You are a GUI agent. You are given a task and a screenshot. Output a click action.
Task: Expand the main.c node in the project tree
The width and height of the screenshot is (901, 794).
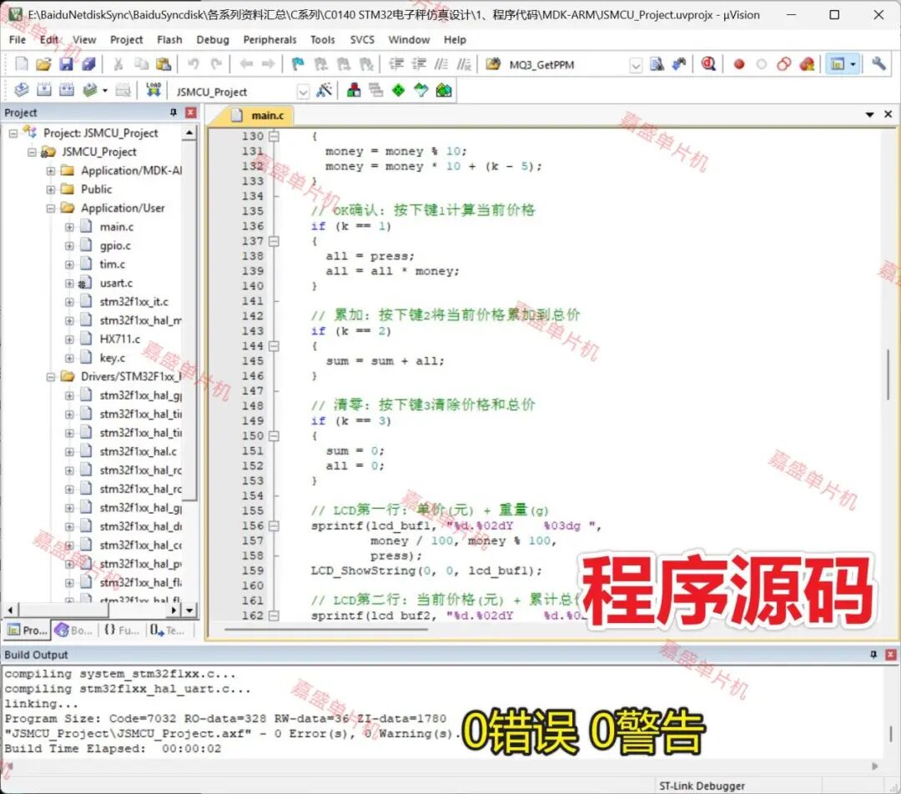tap(69, 227)
